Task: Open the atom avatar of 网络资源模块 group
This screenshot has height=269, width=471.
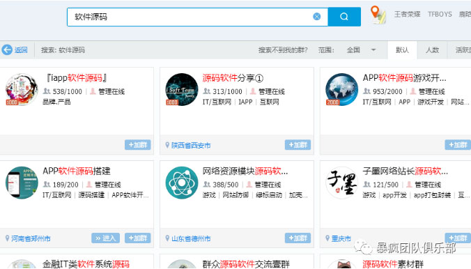Action: point(182,183)
